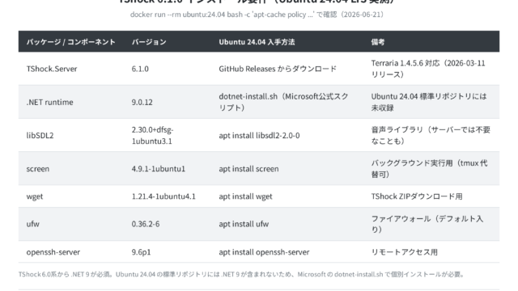Screen dimensions: 518x291
Task: Click the '音声ライブラリ' note cell
Action: pos(431,135)
